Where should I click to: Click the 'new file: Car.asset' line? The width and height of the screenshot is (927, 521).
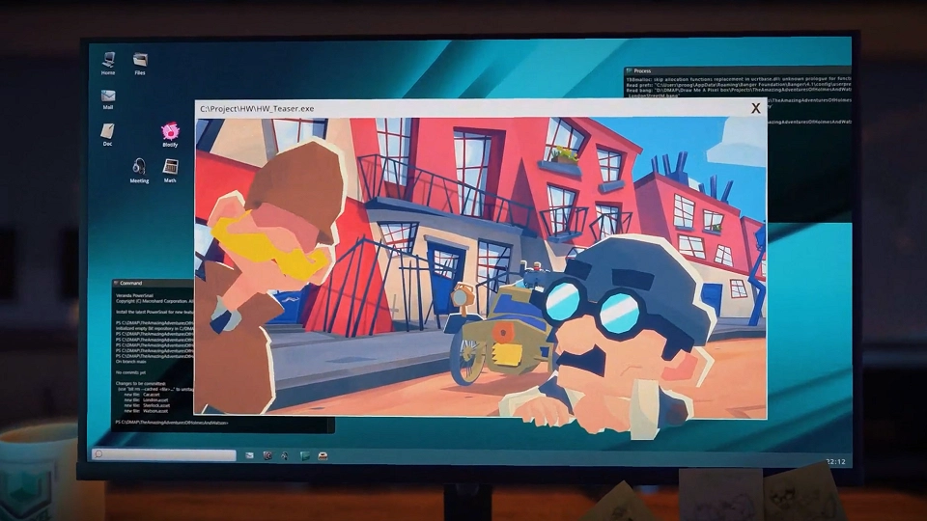coord(142,395)
